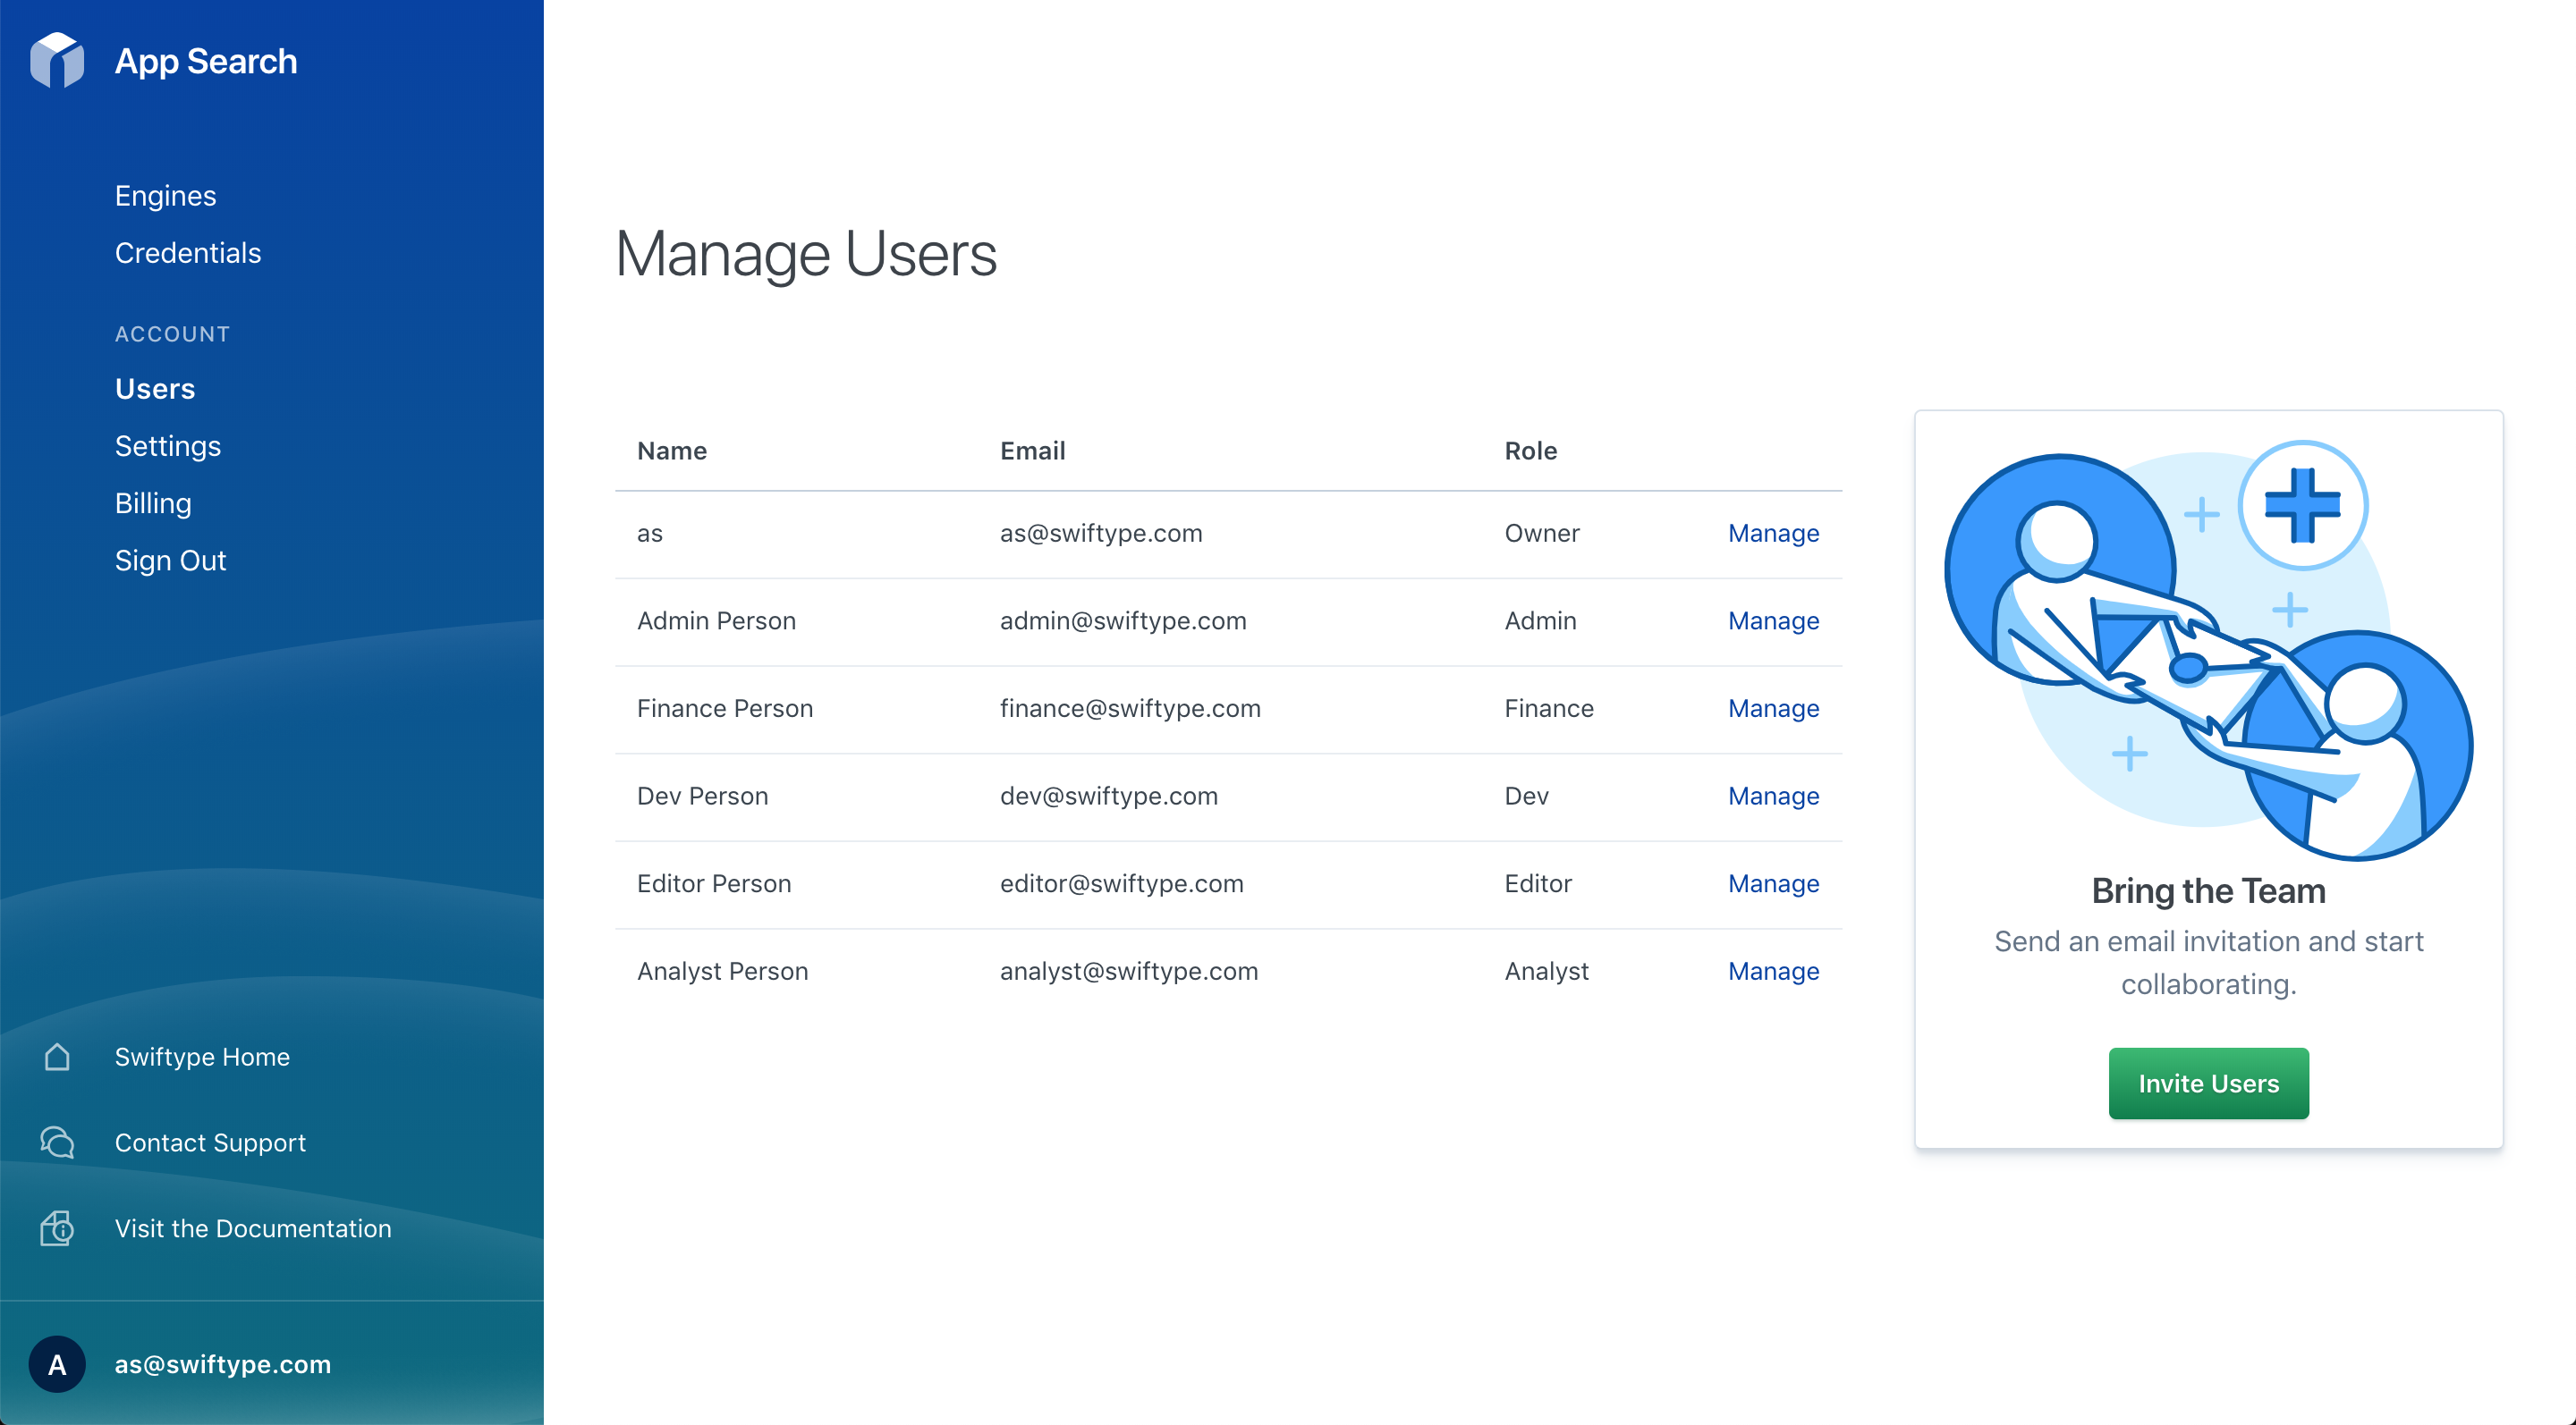Manage the Analyst Person account
The height and width of the screenshot is (1425, 2576).
point(1773,970)
